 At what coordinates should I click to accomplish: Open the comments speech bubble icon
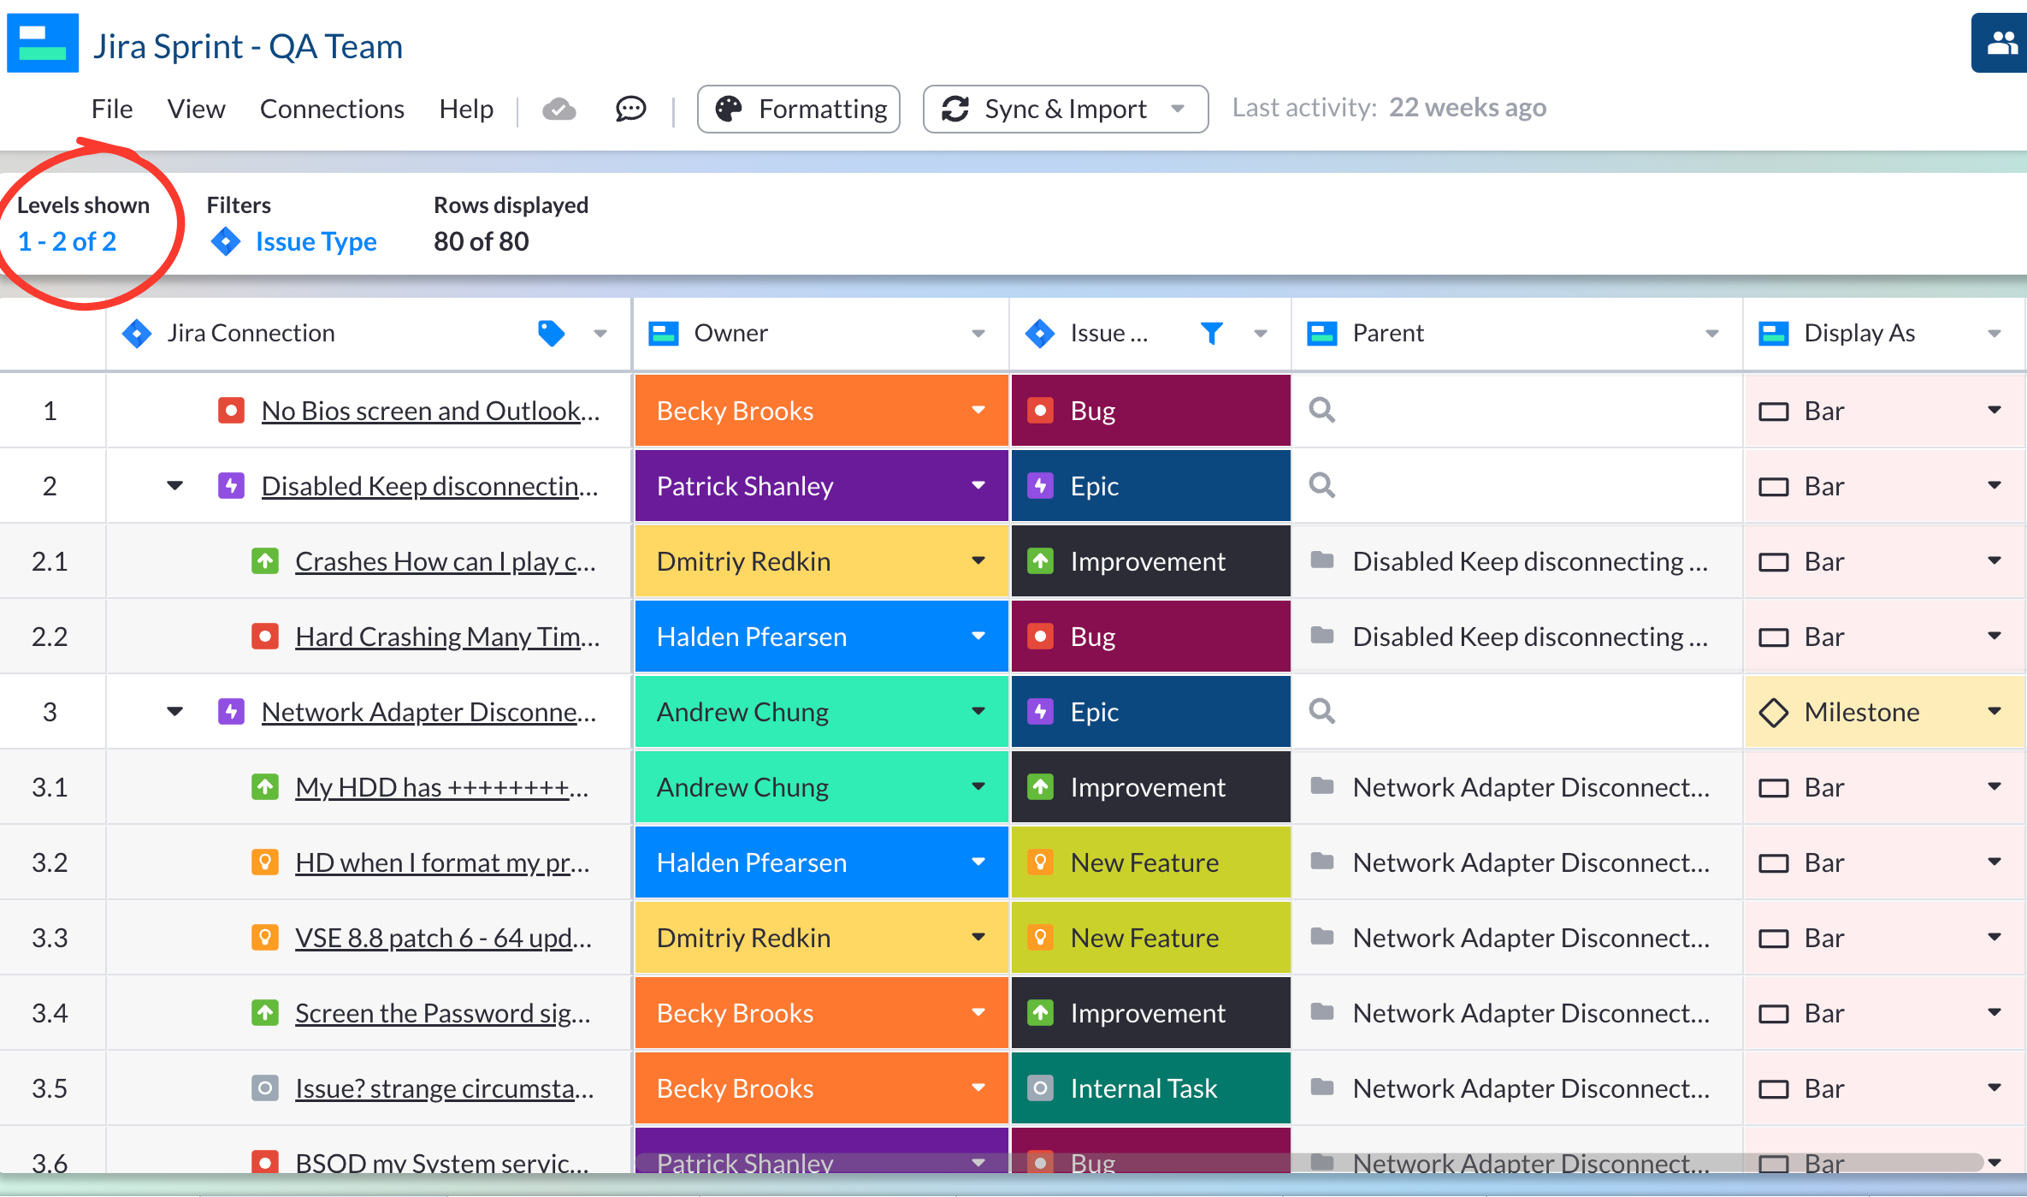[x=630, y=109]
